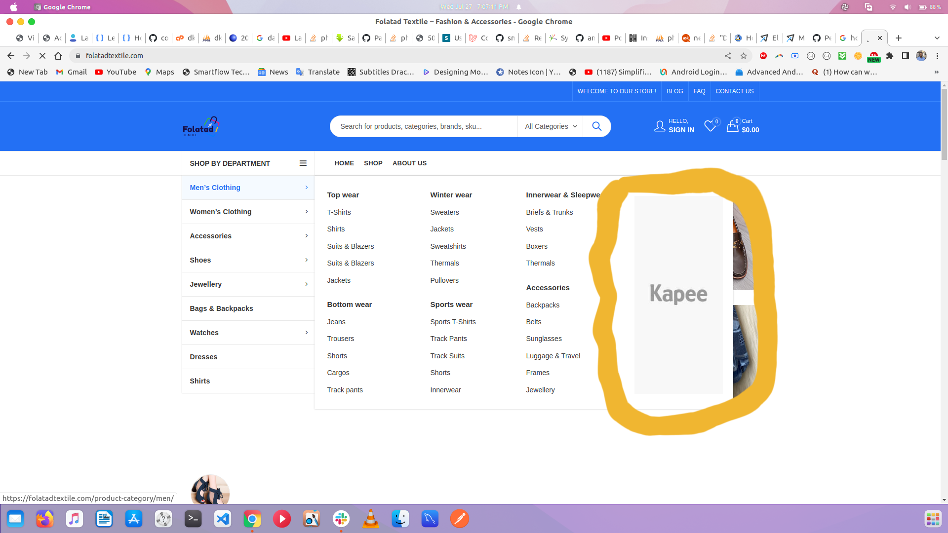Click the magnifier search icon button
The width and height of the screenshot is (948, 533).
point(596,126)
